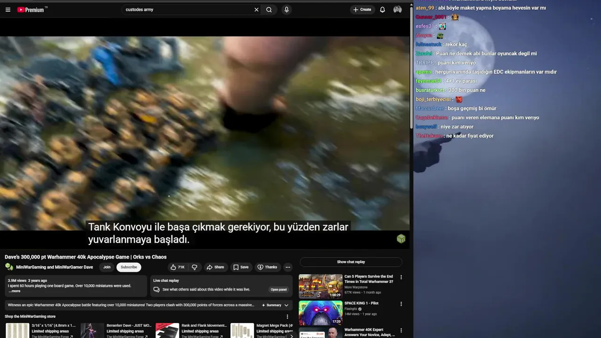Image resolution: width=601 pixels, height=338 pixels.
Task: Click chat username 'feynman31'
Action: pos(429,81)
